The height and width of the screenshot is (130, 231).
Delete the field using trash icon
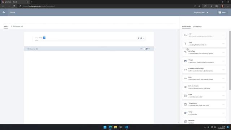(x=139, y=38)
